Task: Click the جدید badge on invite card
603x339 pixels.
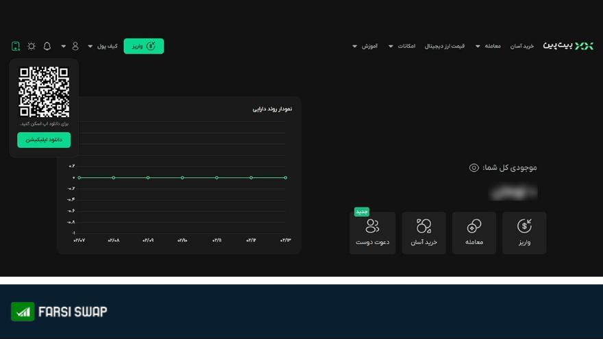Action: tap(362, 212)
